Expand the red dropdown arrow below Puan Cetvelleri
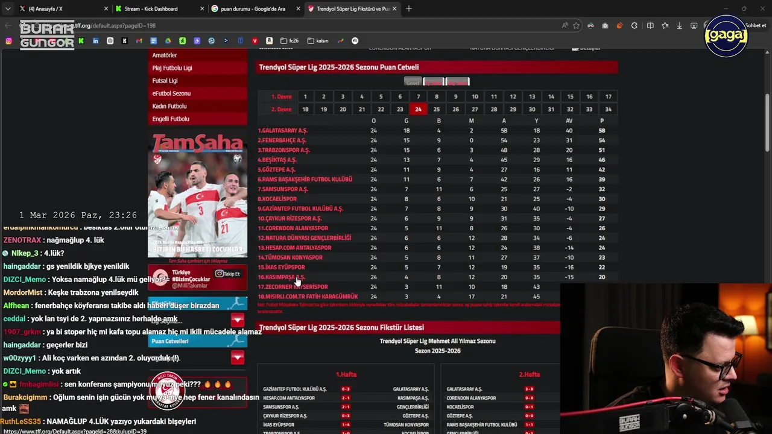 [238, 358]
